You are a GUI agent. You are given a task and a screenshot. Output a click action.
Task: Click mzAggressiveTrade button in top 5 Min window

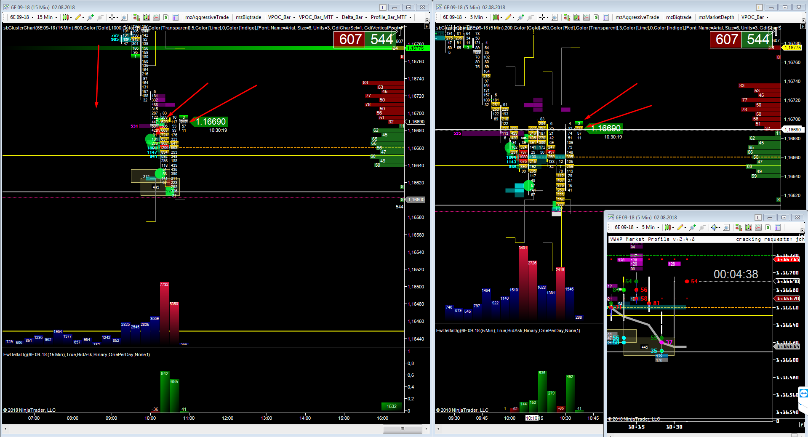pyautogui.click(x=637, y=17)
